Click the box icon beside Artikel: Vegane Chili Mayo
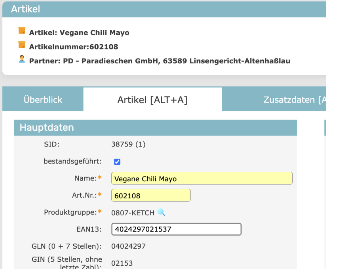This screenshot has height=269, width=338. coord(22,30)
